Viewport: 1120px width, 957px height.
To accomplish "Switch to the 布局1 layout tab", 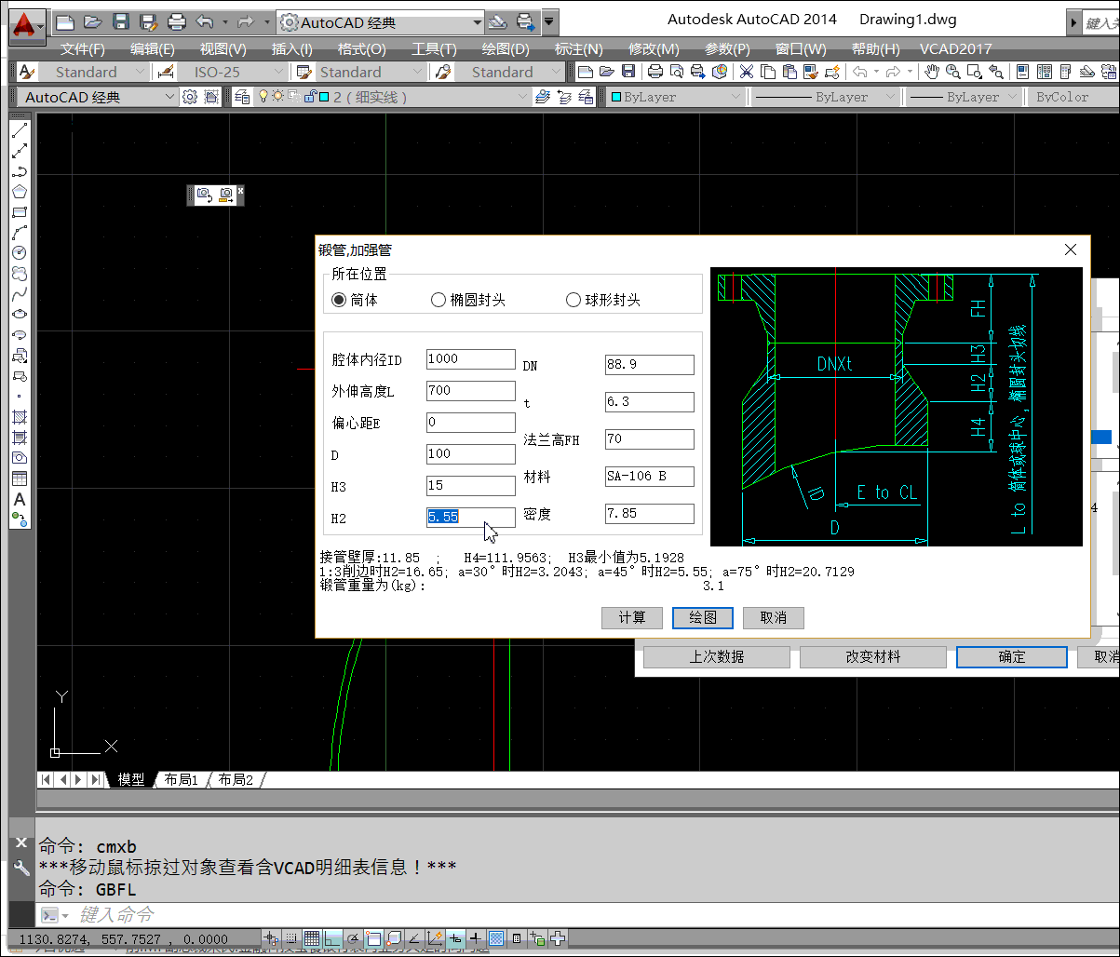I will tap(182, 779).
